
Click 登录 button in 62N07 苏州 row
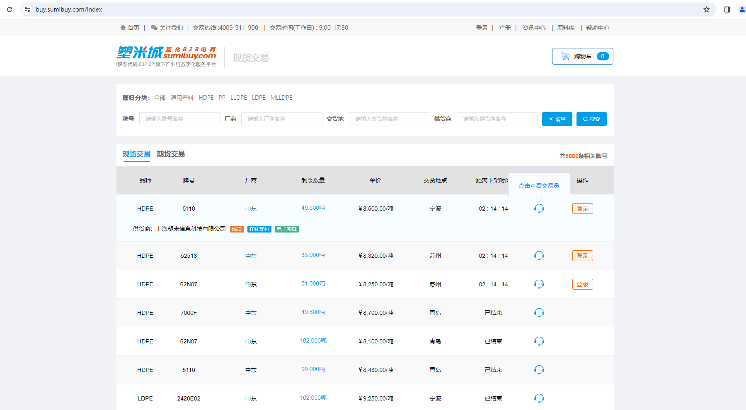(582, 284)
